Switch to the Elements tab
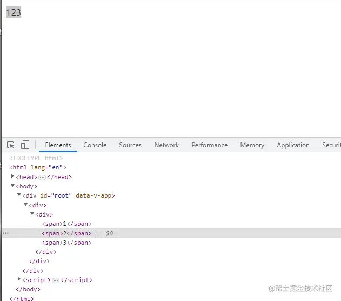 point(58,145)
